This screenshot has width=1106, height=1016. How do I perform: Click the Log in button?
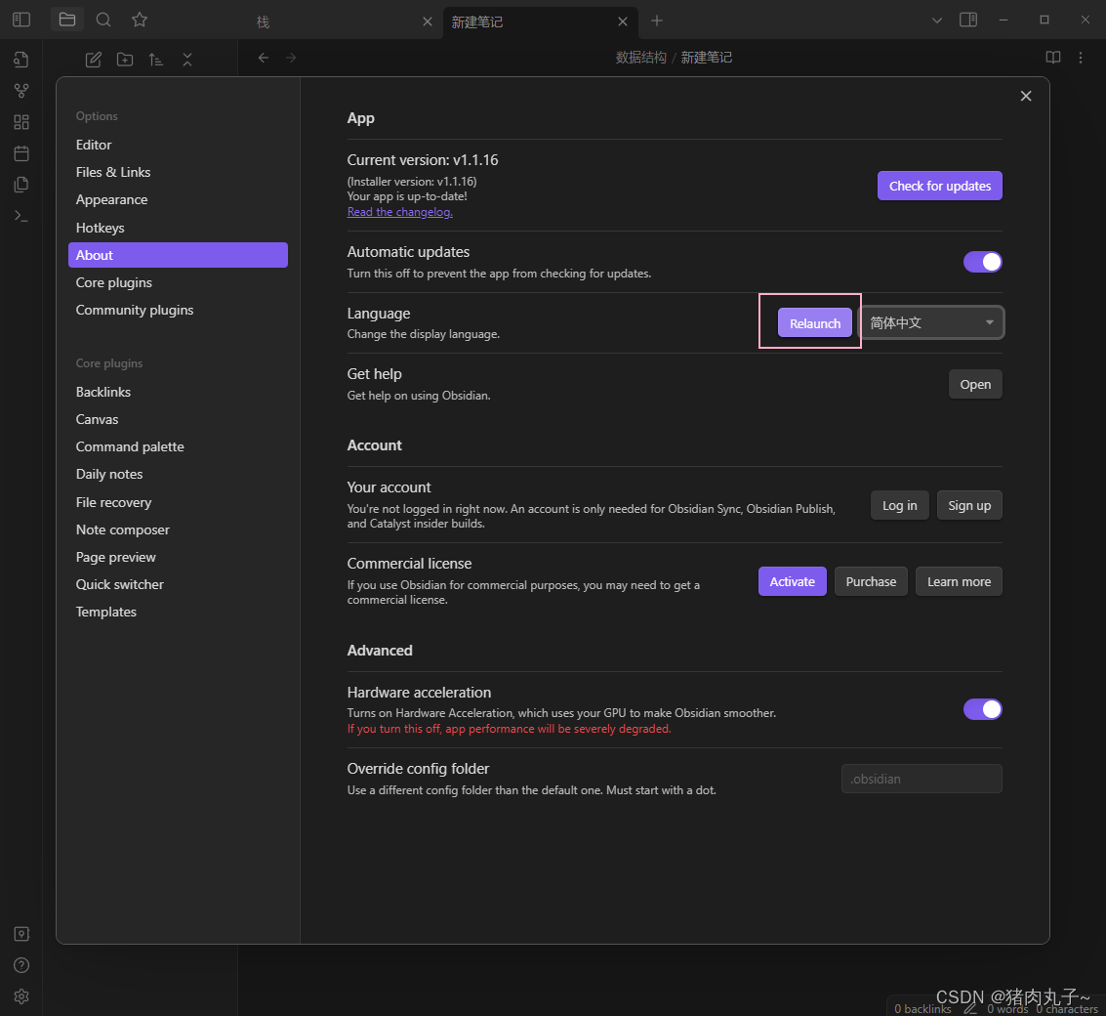point(899,505)
